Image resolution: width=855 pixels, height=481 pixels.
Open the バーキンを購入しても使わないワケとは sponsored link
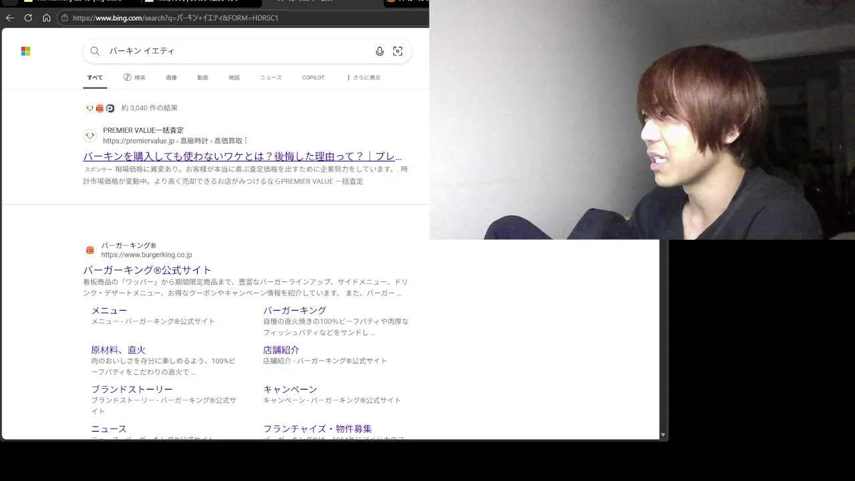point(242,156)
